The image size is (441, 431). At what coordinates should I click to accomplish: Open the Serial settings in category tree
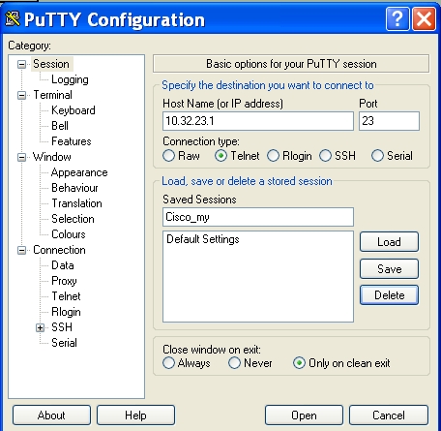coord(64,343)
